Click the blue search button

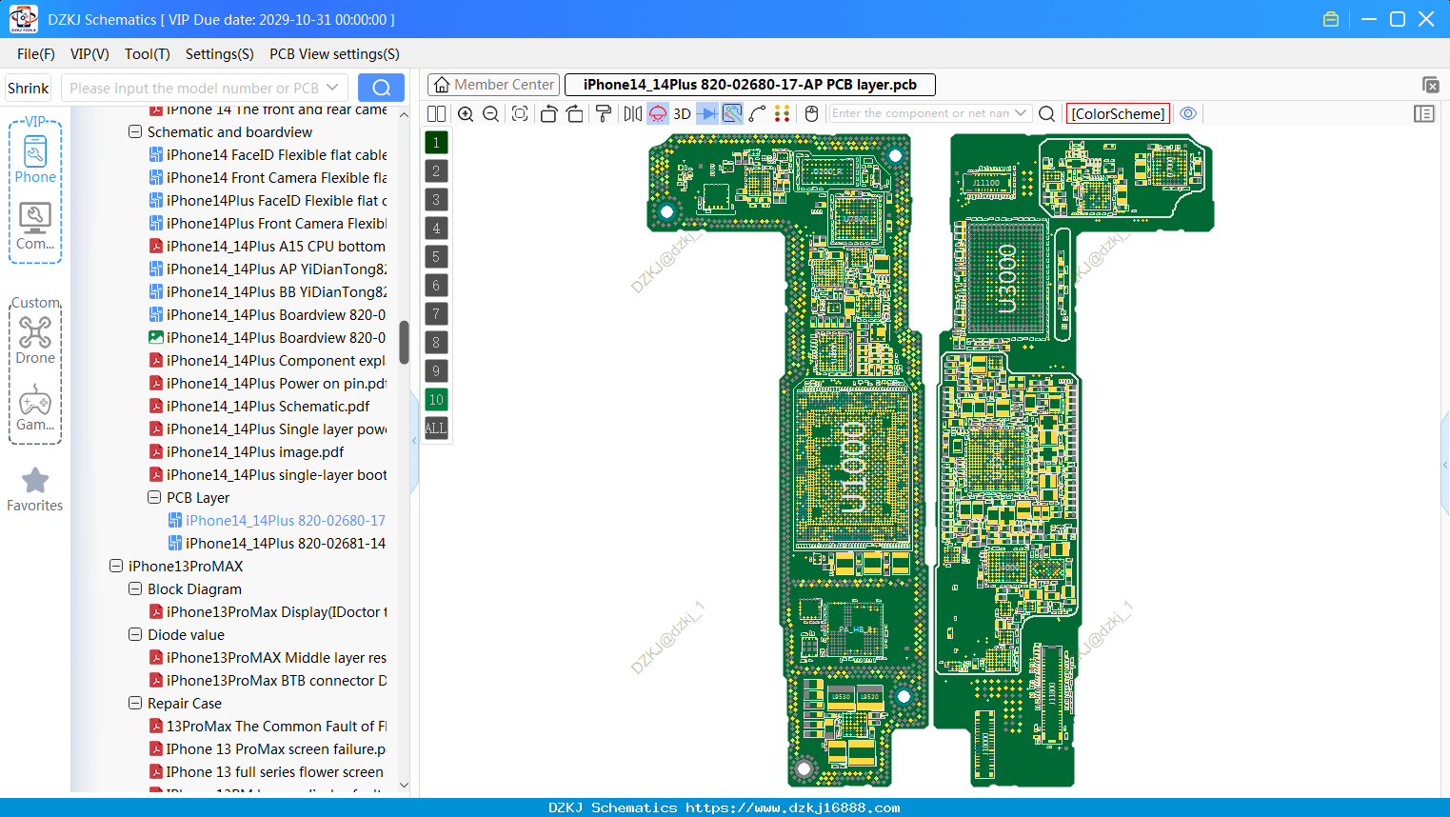381,88
